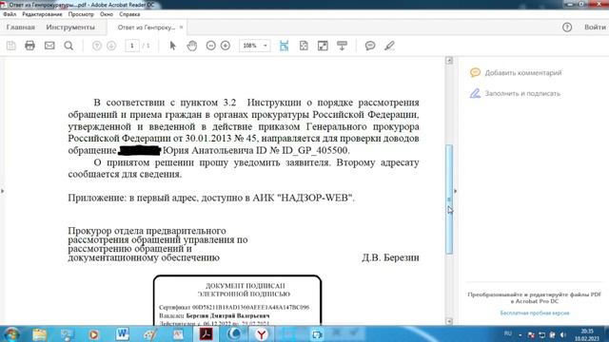The height and width of the screenshot is (342, 609).
Task: Add a sticky note comment icon
Action: [x=370, y=46]
